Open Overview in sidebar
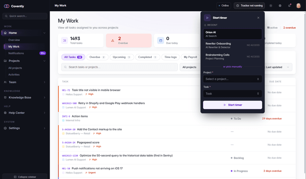This screenshot has height=179, width=306. click(x=14, y=40)
